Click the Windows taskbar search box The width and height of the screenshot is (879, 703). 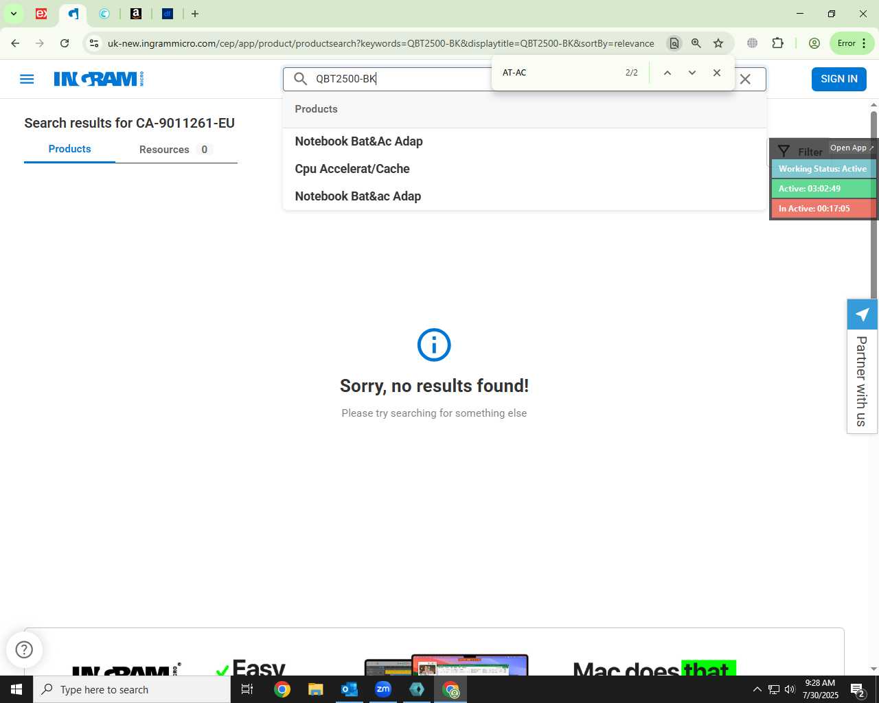point(132,689)
